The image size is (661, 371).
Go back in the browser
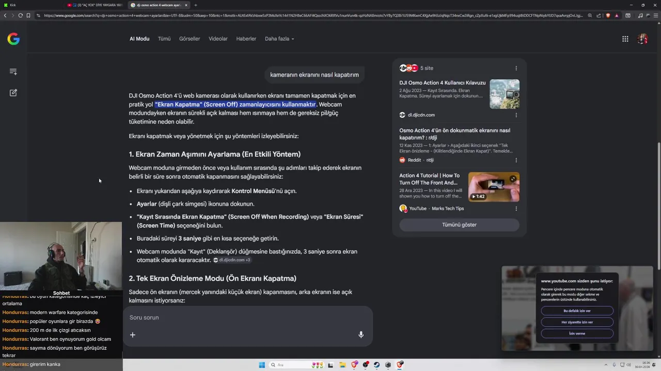pos(5,15)
